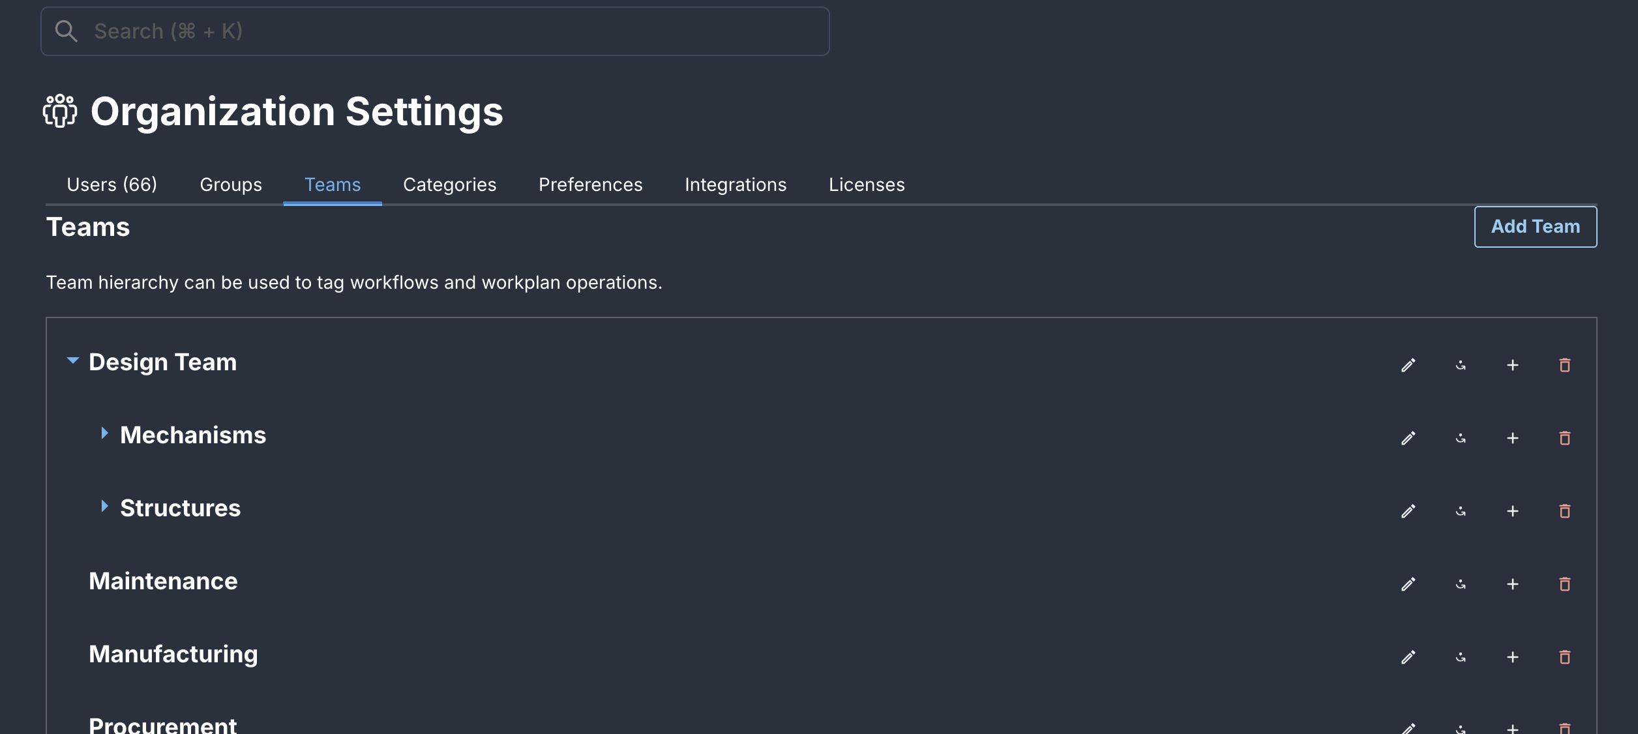Click the edit pencil for Structures

1408,511
